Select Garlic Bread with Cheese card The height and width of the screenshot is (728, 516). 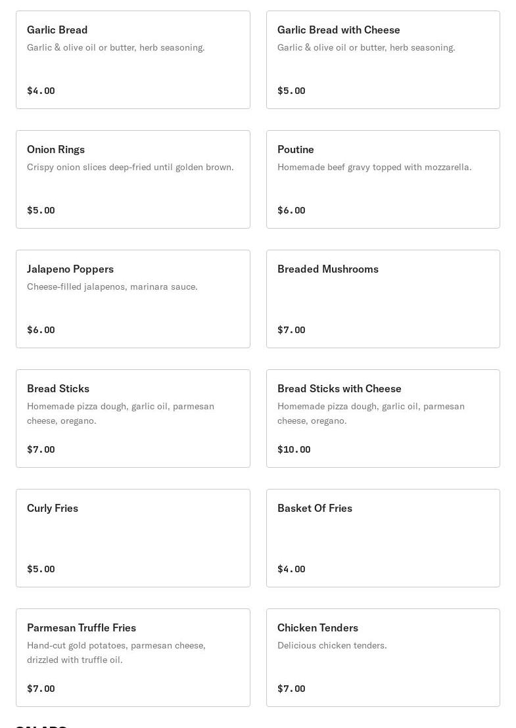(383, 60)
